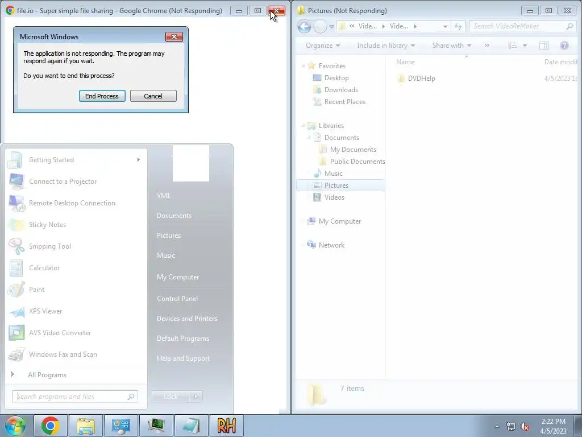
Task: Open Music from the Start menu
Action: (x=166, y=255)
